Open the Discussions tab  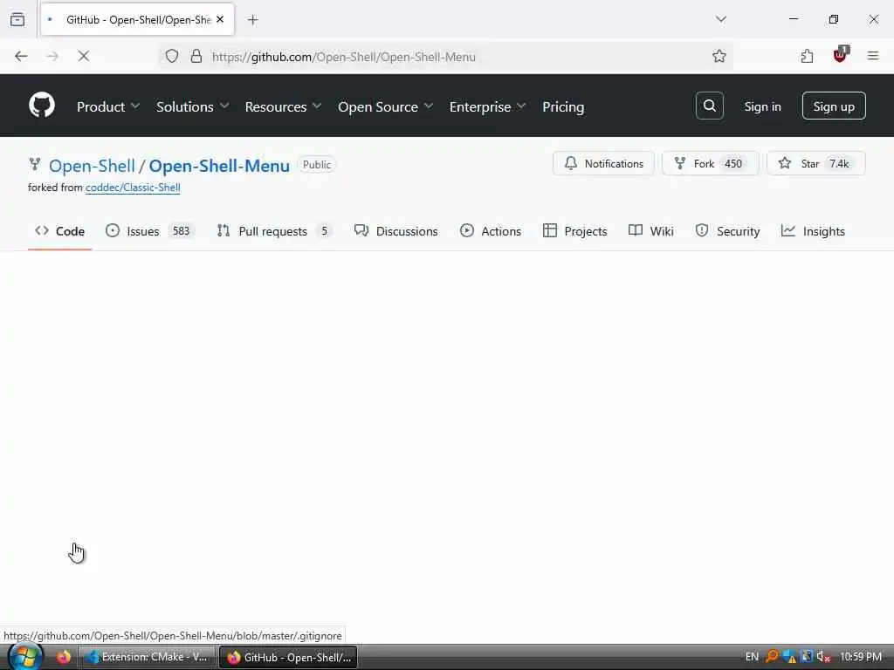point(395,231)
